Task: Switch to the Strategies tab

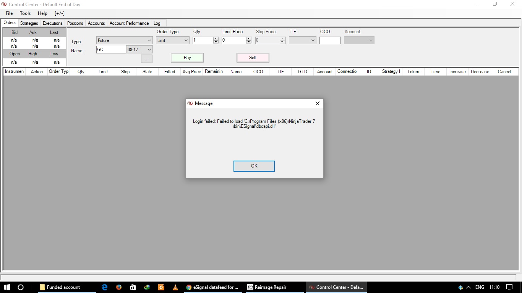Action: pyautogui.click(x=29, y=23)
